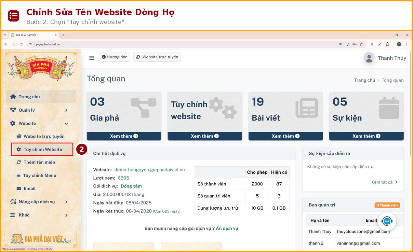Click Xem thêm under Tùy chỉnh website card

pyautogui.click(x=205, y=136)
